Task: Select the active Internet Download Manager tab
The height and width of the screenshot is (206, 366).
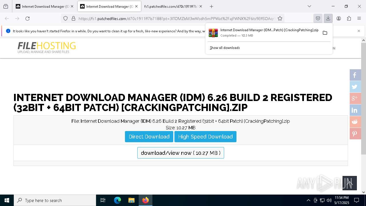Action: tap(109, 6)
